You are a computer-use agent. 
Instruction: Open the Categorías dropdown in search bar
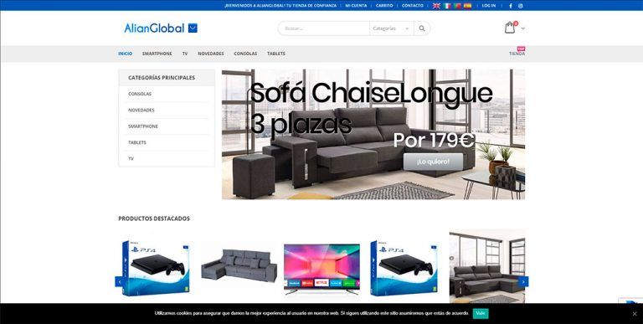click(x=391, y=28)
